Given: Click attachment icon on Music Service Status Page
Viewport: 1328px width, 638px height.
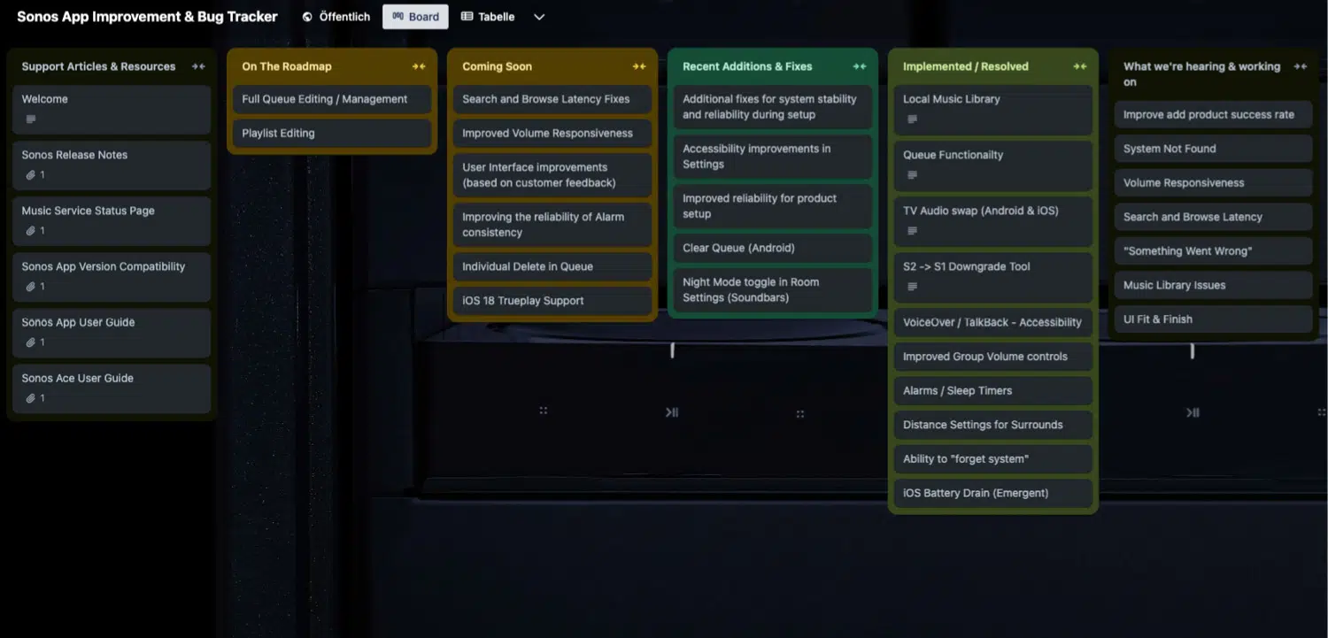Looking at the screenshot, I should pyautogui.click(x=31, y=231).
